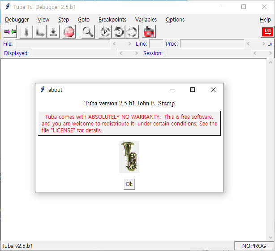Click feather icon in Tuba main title bar
Image resolution: width=275 pixels, height=251 pixels.
(x=7, y=7)
